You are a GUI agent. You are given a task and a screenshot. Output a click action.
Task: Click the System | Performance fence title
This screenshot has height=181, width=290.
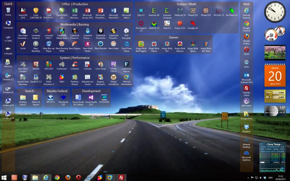[75, 58]
